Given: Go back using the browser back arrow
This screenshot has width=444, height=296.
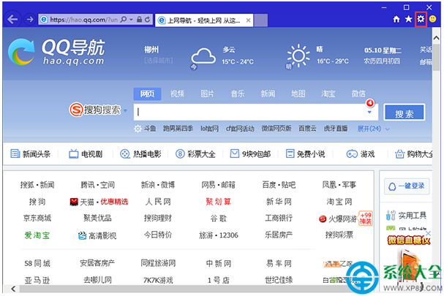Looking at the screenshot, I should point(12,19).
